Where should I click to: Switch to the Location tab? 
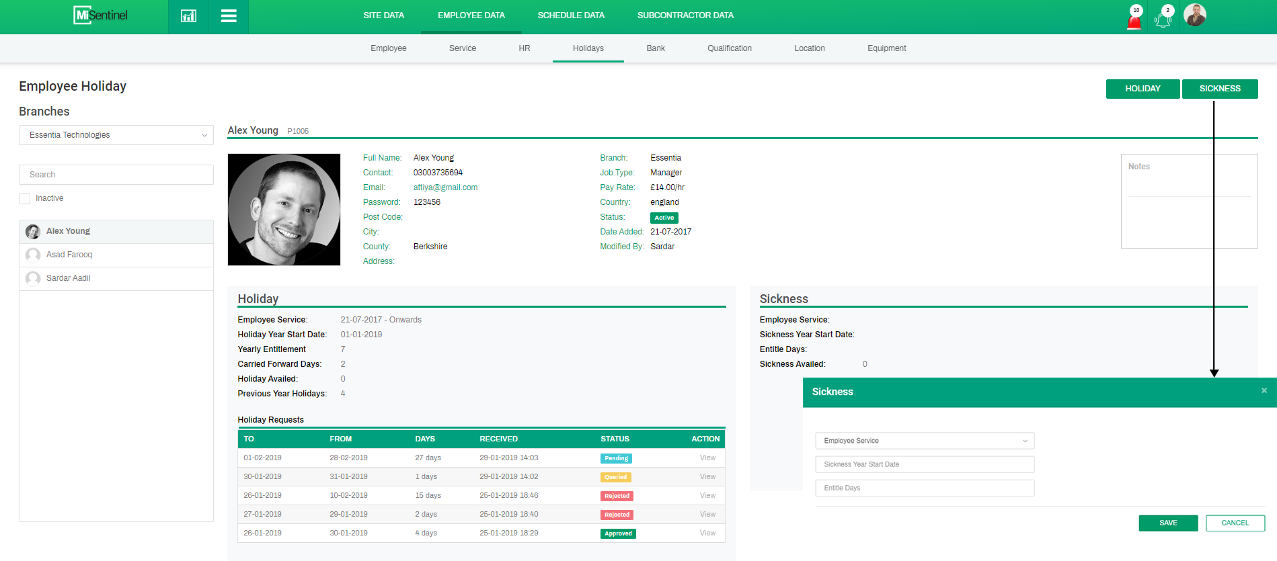[810, 48]
